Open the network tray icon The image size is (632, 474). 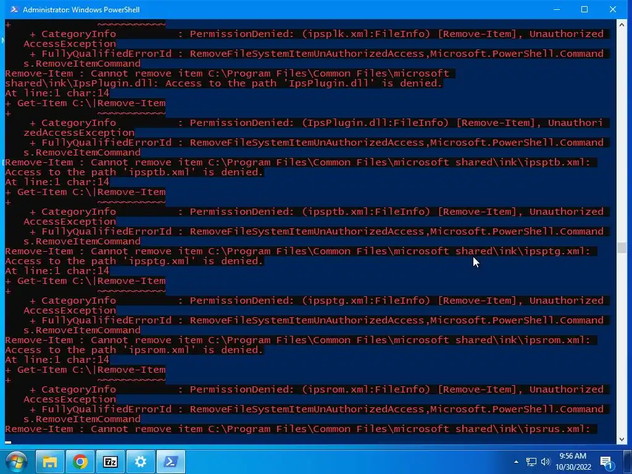point(531,462)
